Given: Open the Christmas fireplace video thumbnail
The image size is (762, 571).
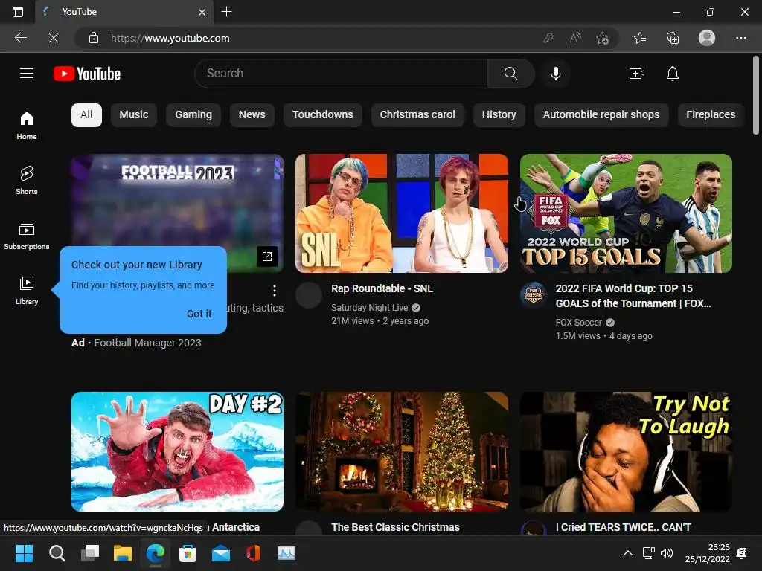Looking at the screenshot, I should [x=402, y=451].
